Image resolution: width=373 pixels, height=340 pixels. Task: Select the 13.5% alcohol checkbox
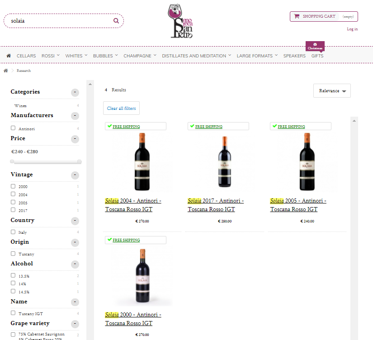coord(13,275)
